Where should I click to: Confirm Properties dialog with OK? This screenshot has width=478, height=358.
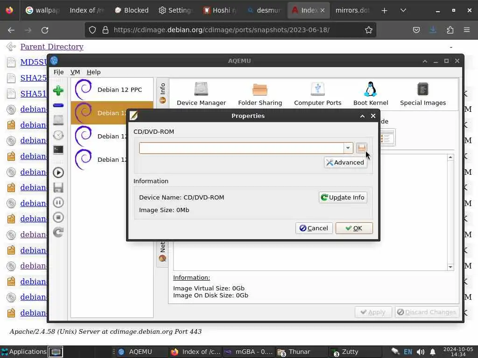pos(354,228)
